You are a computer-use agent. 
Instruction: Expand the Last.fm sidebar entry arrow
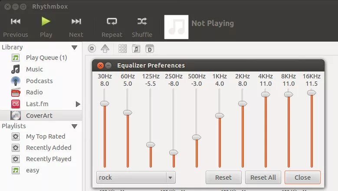(x=78, y=104)
